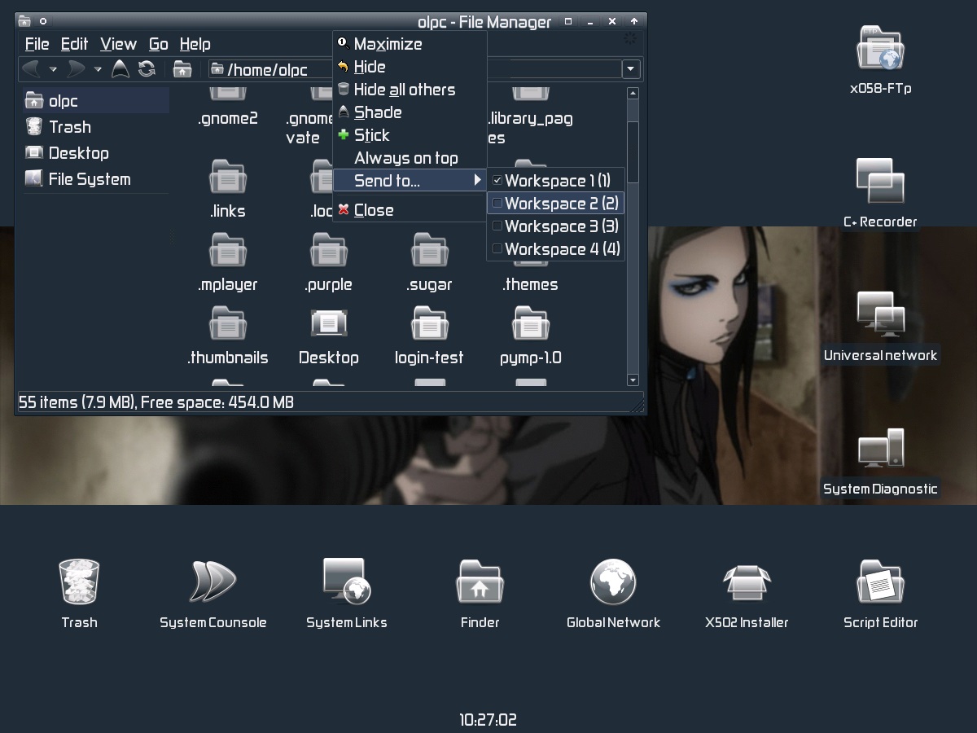Image resolution: width=977 pixels, height=733 pixels.
Task: Open the forward history dropdown arrow
Action: [x=98, y=69]
